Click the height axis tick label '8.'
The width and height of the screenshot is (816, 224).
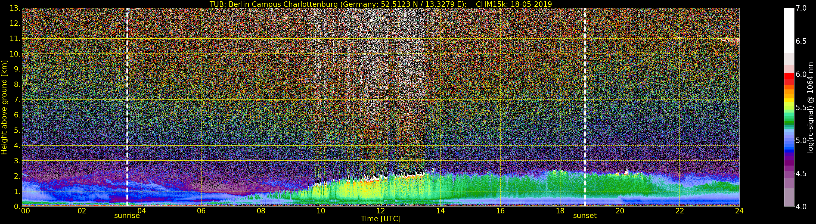pos(17,85)
